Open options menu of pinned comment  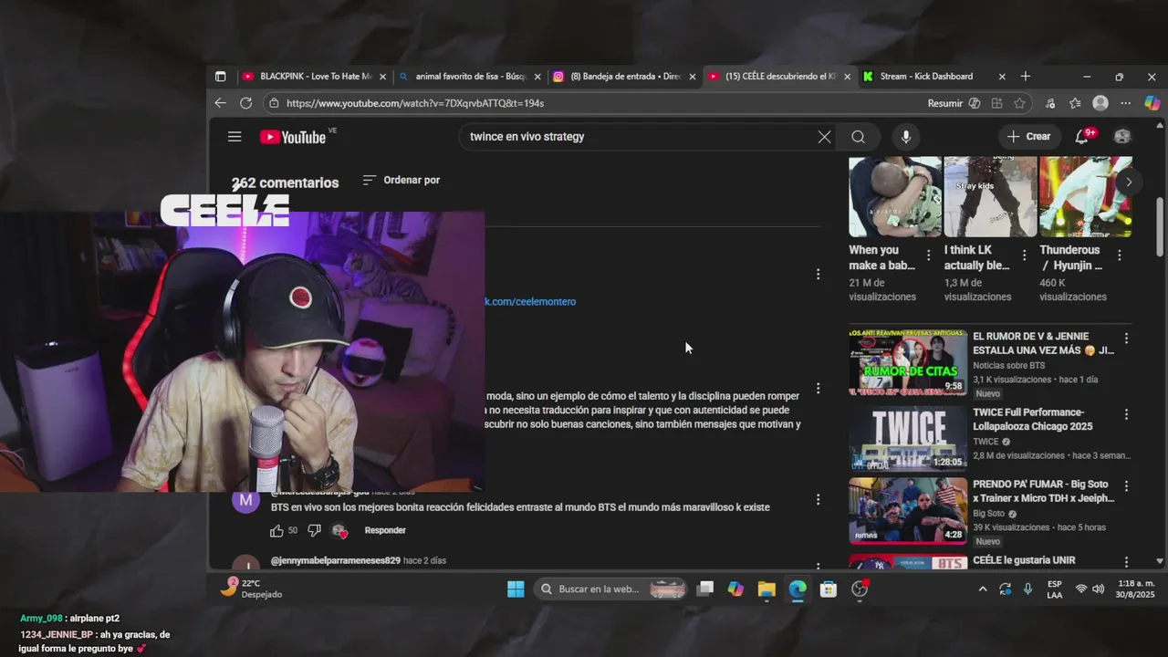pyautogui.click(x=818, y=274)
